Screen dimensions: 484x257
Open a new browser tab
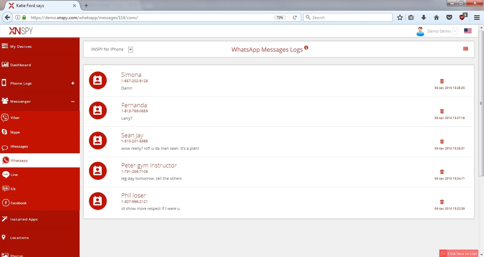(x=86, y=5)
